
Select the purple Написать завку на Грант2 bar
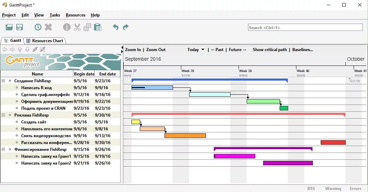(288, 163)
